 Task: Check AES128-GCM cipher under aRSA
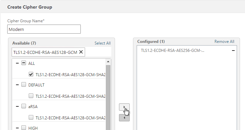(x=31, y=117)
